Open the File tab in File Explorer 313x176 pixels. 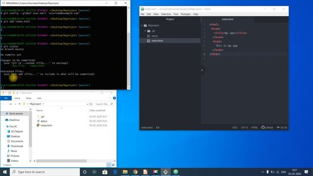6,98
